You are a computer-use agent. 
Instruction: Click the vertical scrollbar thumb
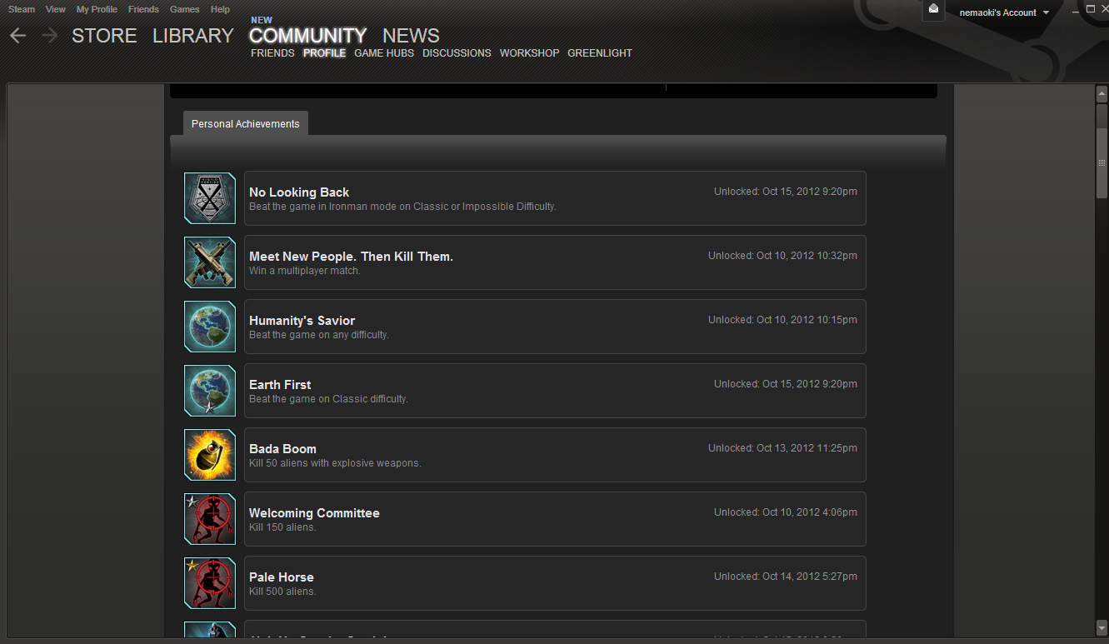(x=1102, y=163)
